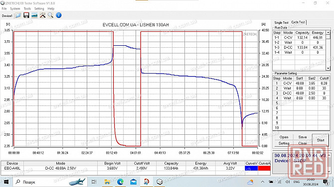
Task: Switch input language via ENG indicator
Action: [296, 182]
